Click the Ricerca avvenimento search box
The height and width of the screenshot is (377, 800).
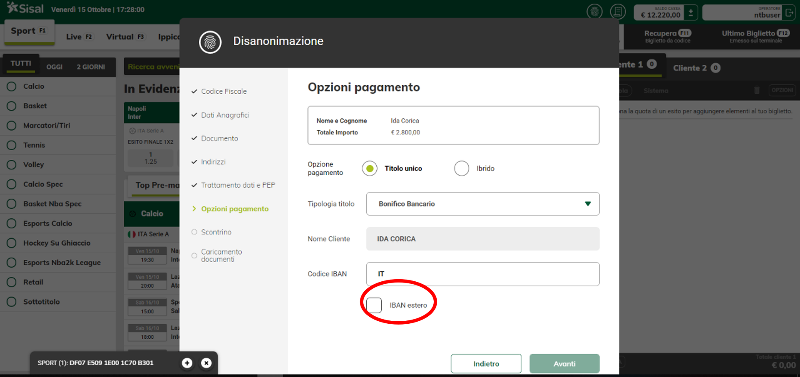click(x=152, y=67)
